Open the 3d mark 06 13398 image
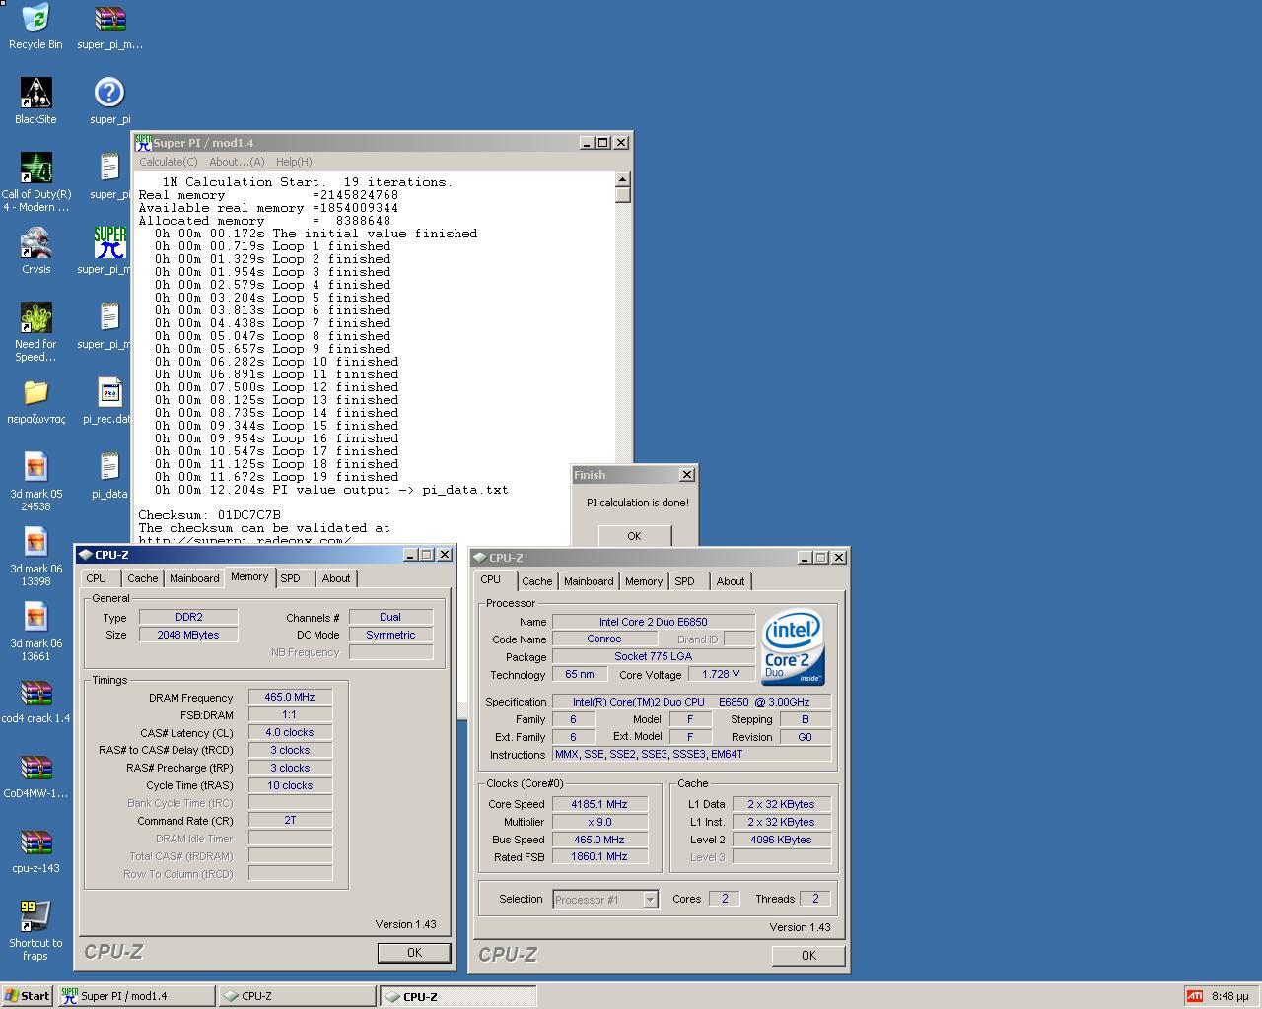Viewport: 1262px width, 1009px height. point(35,542)
